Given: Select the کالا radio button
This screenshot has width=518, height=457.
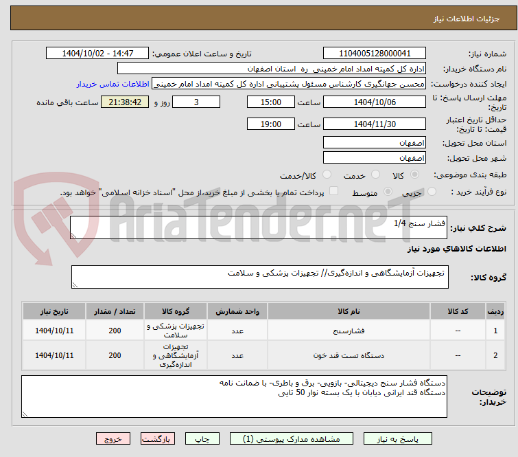Looking at the screenshot, I should [414, 175].
